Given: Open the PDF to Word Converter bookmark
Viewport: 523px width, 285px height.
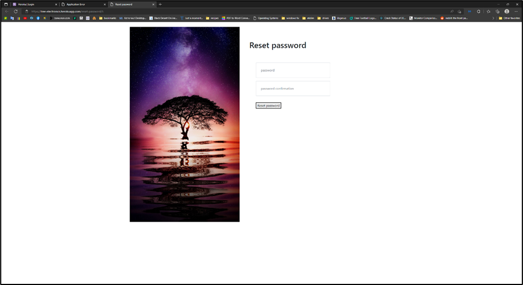Looking at the screenshot, I should [235, 18].
